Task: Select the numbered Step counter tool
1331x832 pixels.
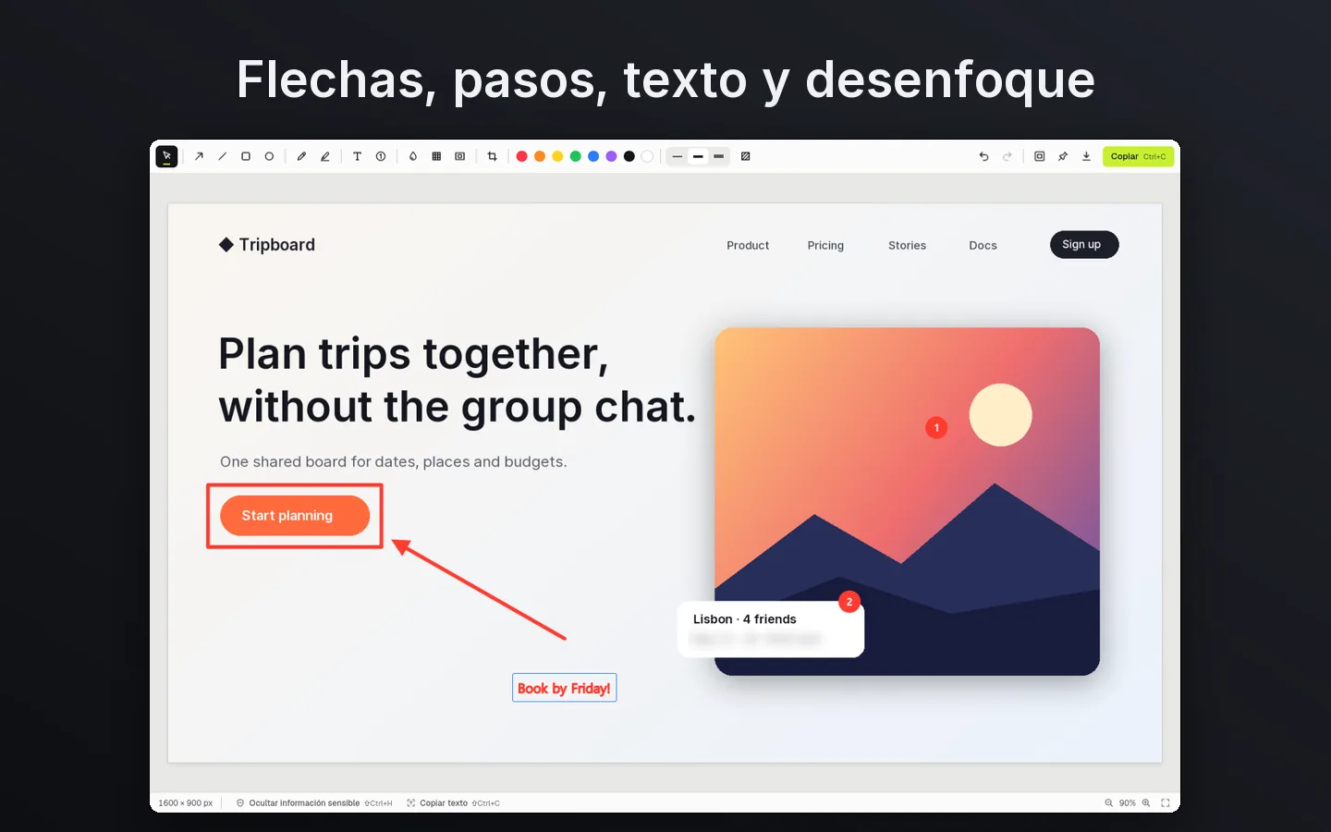Action: coord(381,156)
